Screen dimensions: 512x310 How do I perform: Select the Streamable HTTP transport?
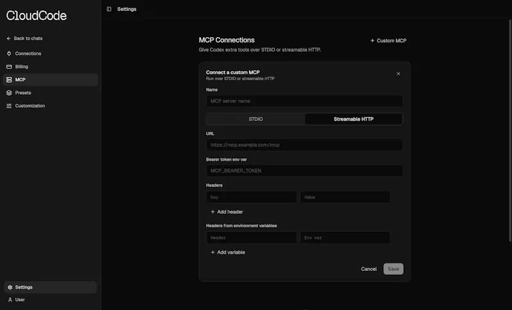(354, 119)
